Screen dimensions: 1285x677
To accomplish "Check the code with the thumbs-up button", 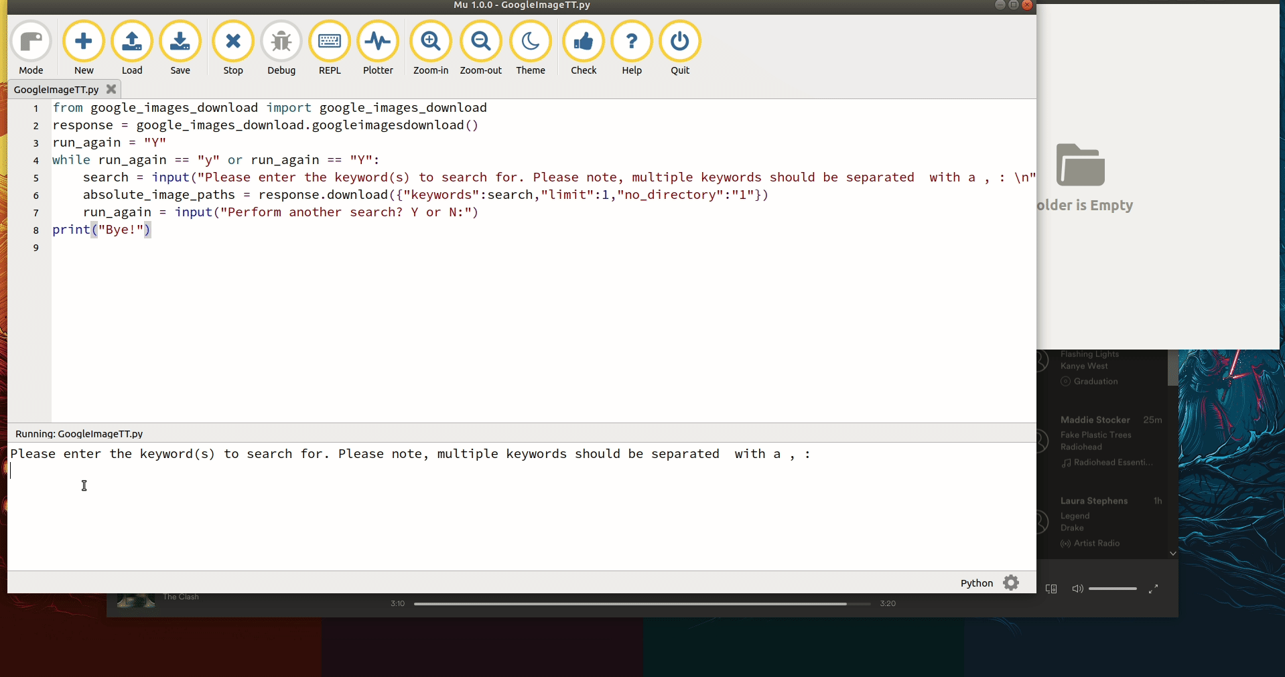I will tap(584, 48).
